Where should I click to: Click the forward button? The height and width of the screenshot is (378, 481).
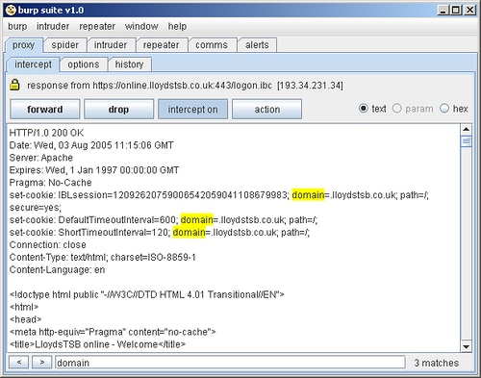(x=45, y=110)
